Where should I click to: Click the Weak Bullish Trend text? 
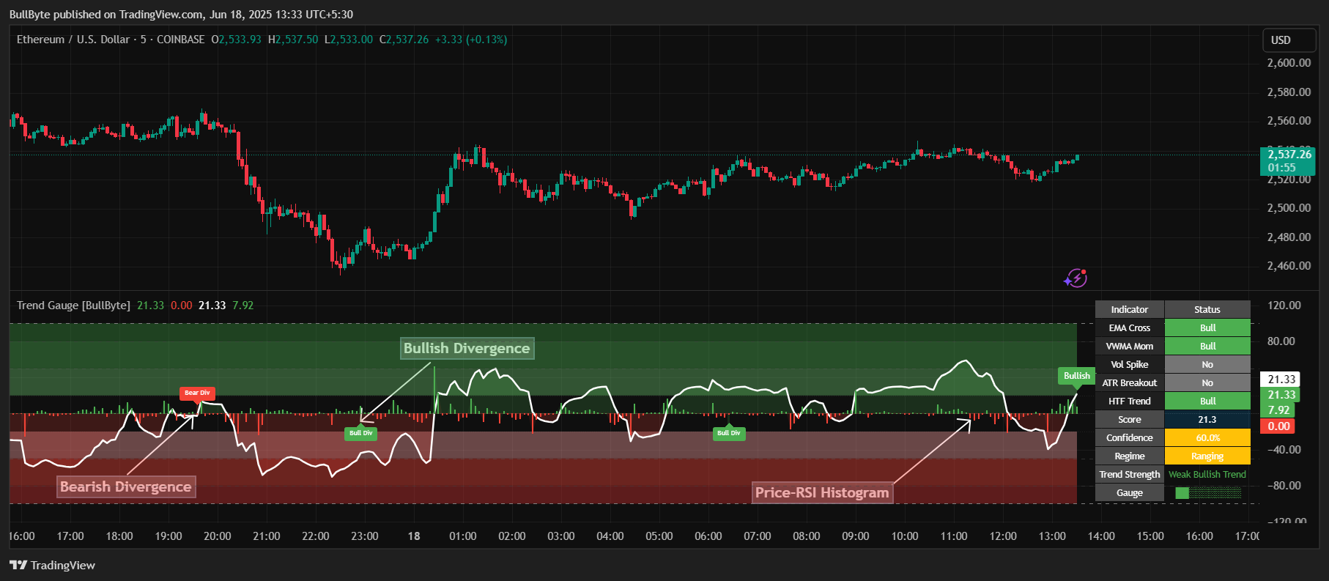click(1207, 475)
